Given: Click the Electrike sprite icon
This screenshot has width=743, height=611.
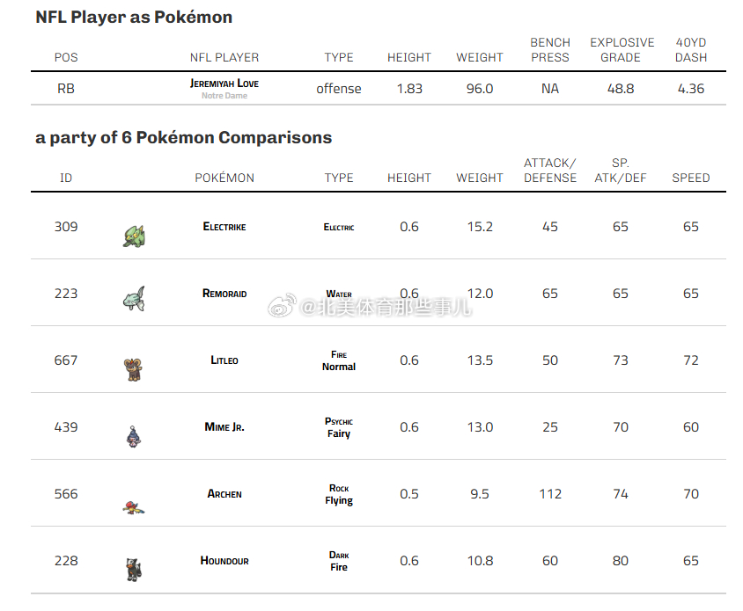Looking at the screenshot, I should [x=134, y=236].
